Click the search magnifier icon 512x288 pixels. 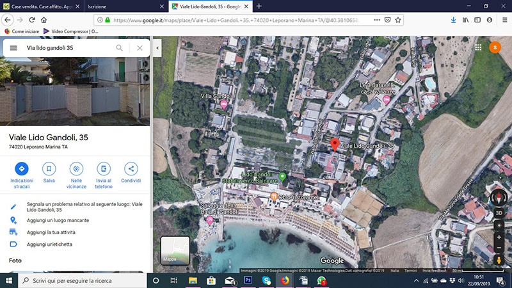(x=119, y=48)
